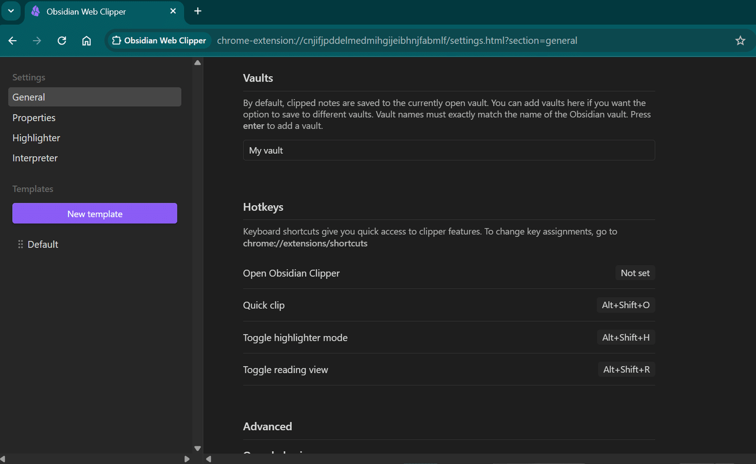Image resolution: width=756 pixels, height=464 pixels.
Task: Open the browser home page
Action: 86,41
